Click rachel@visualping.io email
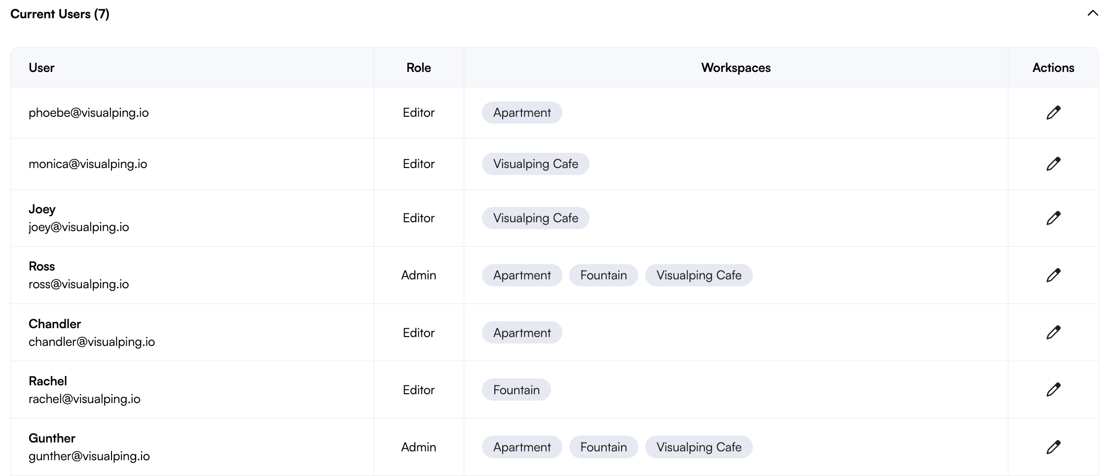 pyautogui.click(x=84, y=399)
